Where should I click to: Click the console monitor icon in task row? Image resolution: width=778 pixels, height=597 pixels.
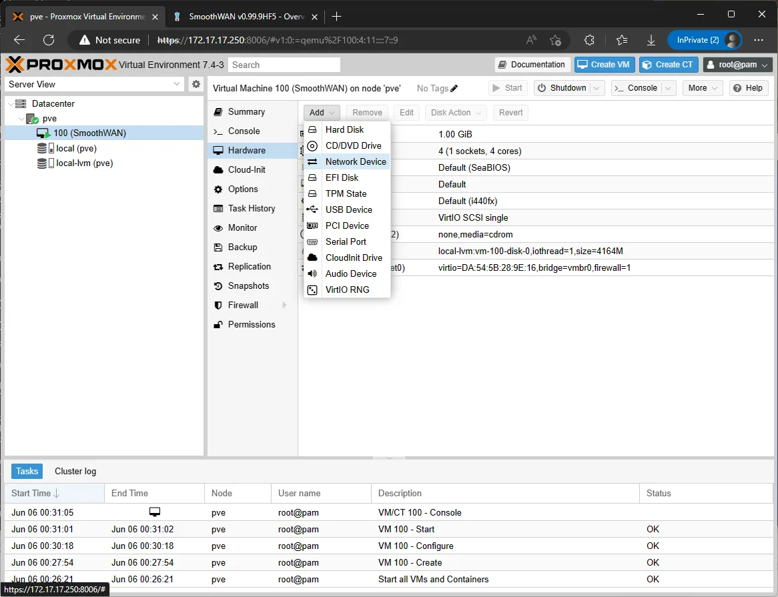pyautogui.click(x=155, y=512)
